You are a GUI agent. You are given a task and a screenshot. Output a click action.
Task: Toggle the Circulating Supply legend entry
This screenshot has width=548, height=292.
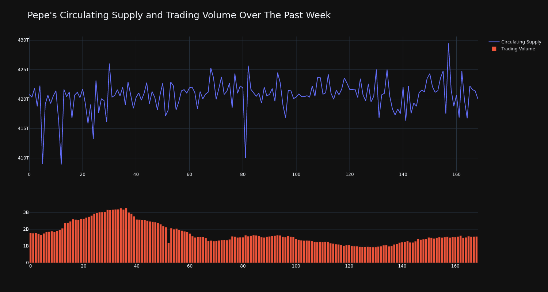515,42
